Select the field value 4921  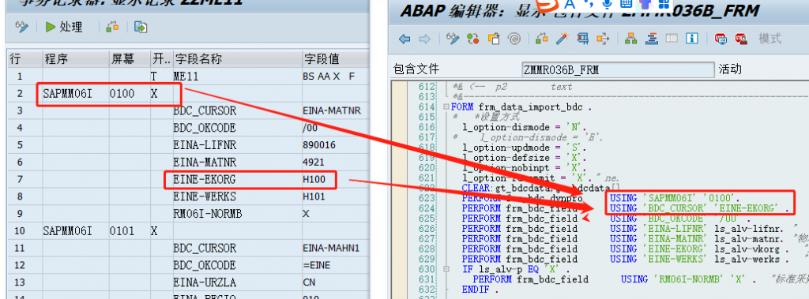pos(335,163)
